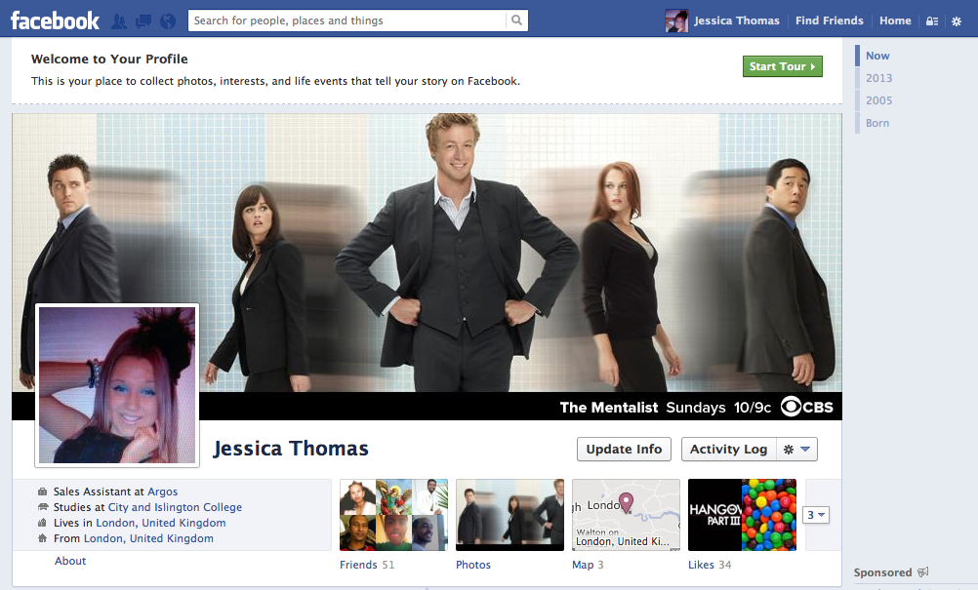Open the About link

click(69, 561)
